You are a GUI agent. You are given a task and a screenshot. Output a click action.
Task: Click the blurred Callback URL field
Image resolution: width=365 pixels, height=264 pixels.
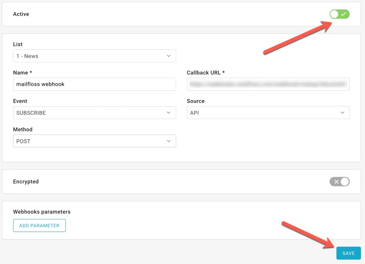point(268,84)
